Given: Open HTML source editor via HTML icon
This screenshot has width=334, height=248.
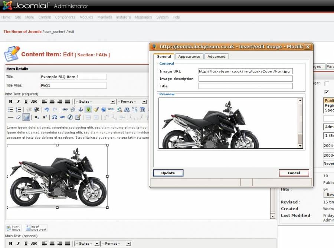Looking at the screenshot, I should (x=111, y=109).
